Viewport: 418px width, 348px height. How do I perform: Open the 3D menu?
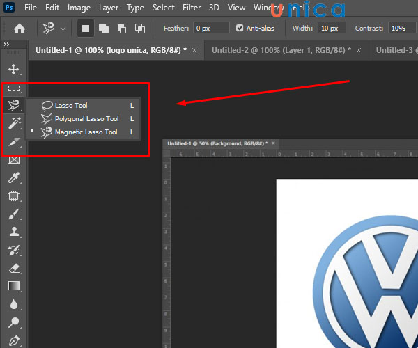coord(214,8)
